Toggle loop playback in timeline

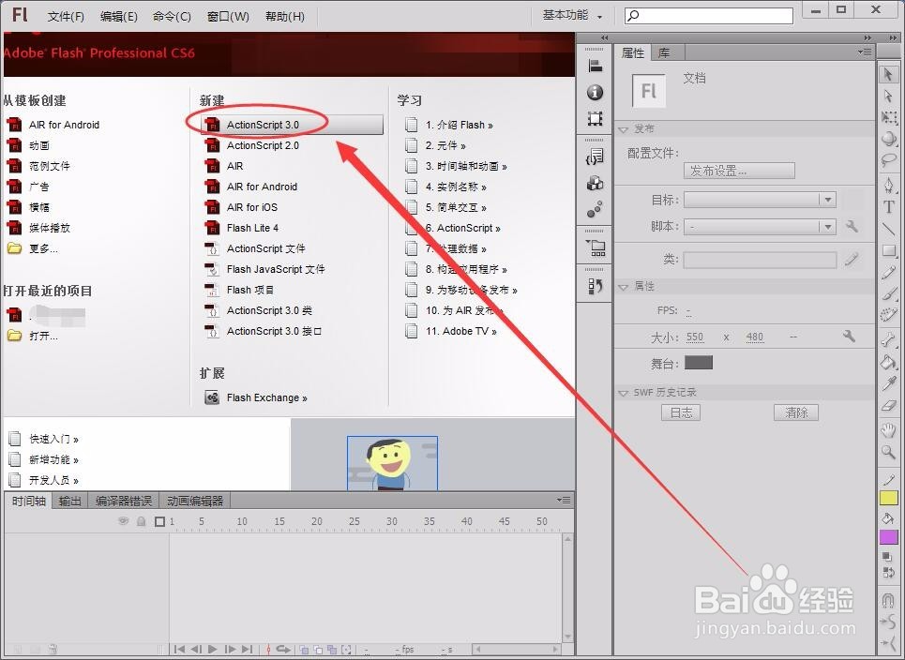[283, 650]
